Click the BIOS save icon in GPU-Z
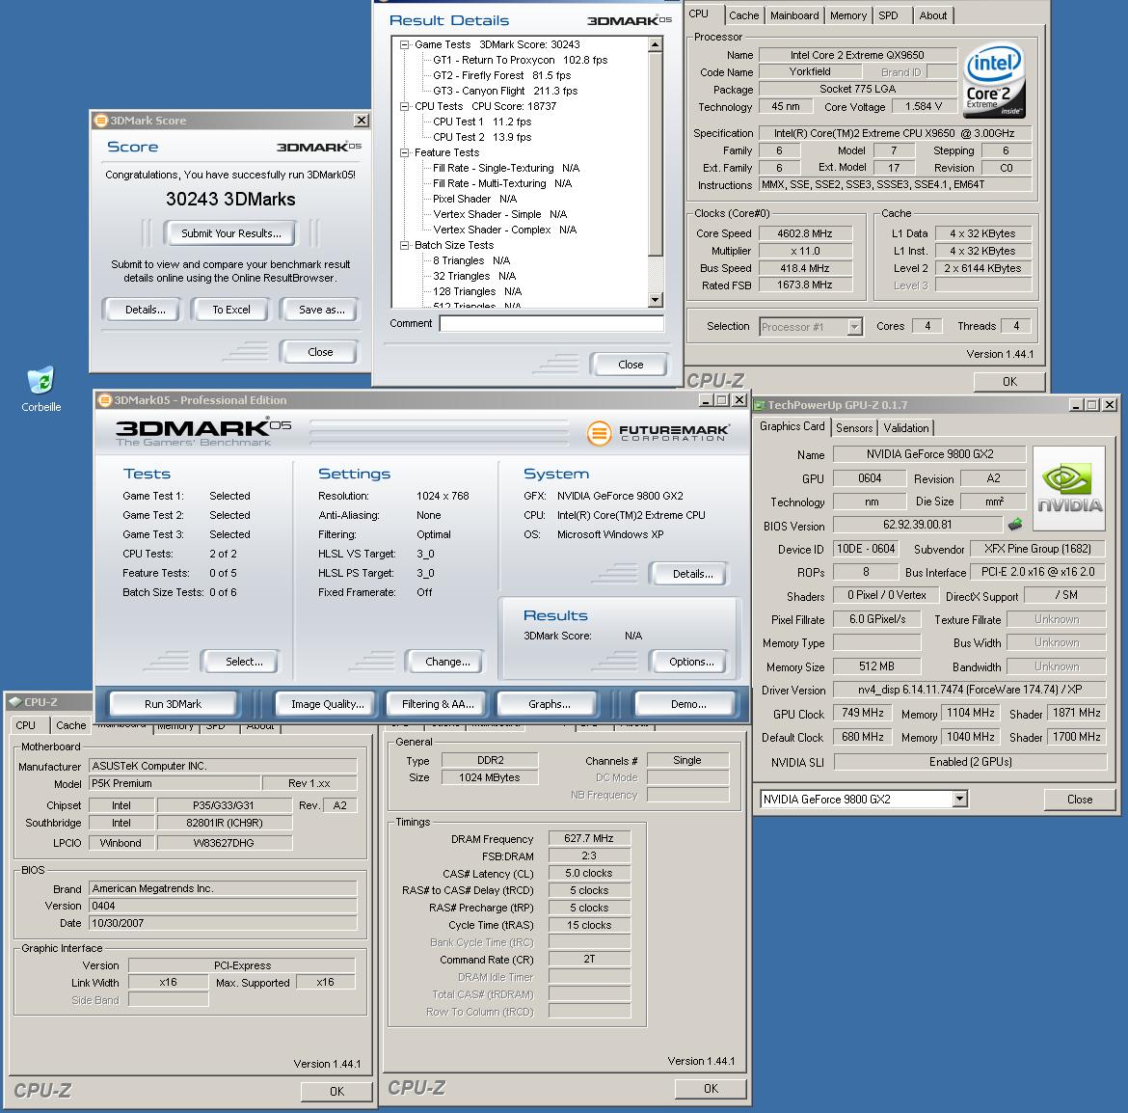 [x=1015, y=525]
